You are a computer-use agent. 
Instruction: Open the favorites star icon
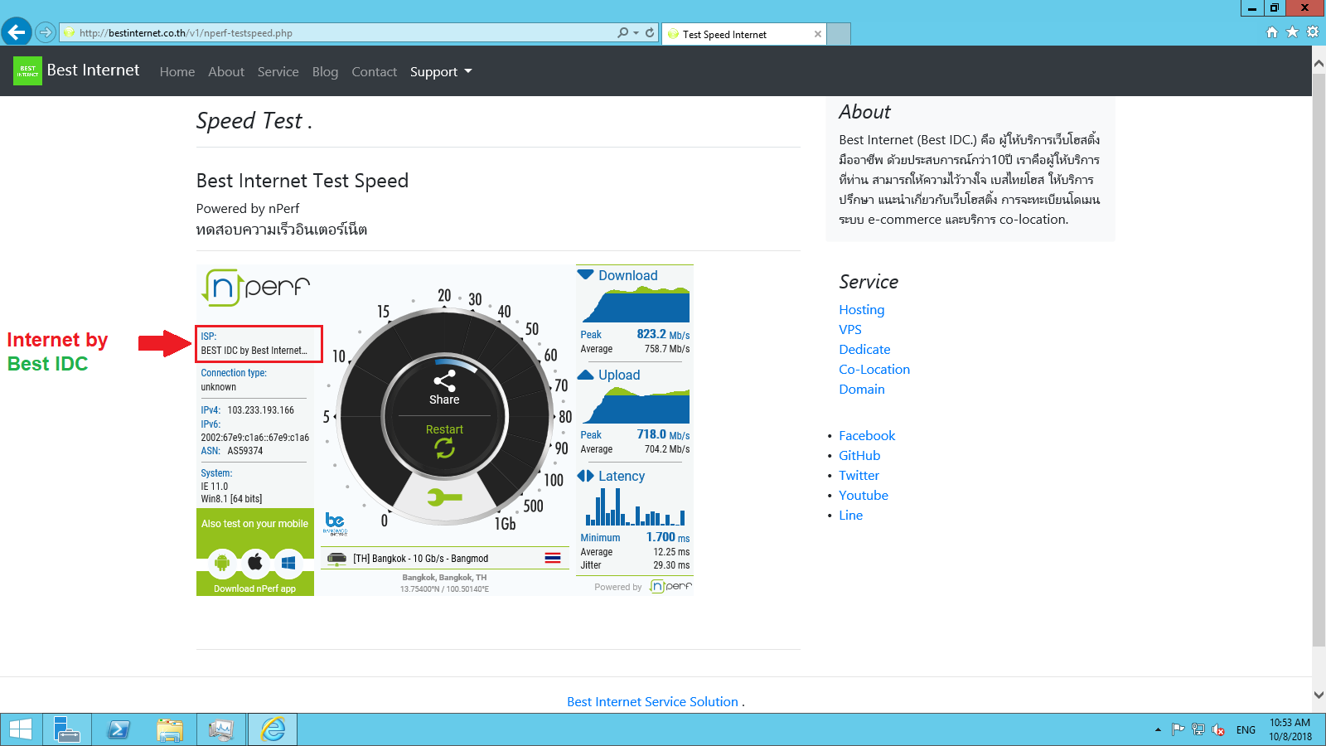pos(1292,32)
